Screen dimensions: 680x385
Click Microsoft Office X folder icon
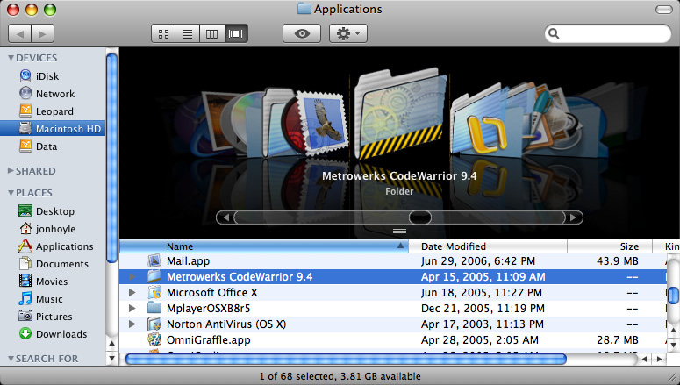click(154, 293)
